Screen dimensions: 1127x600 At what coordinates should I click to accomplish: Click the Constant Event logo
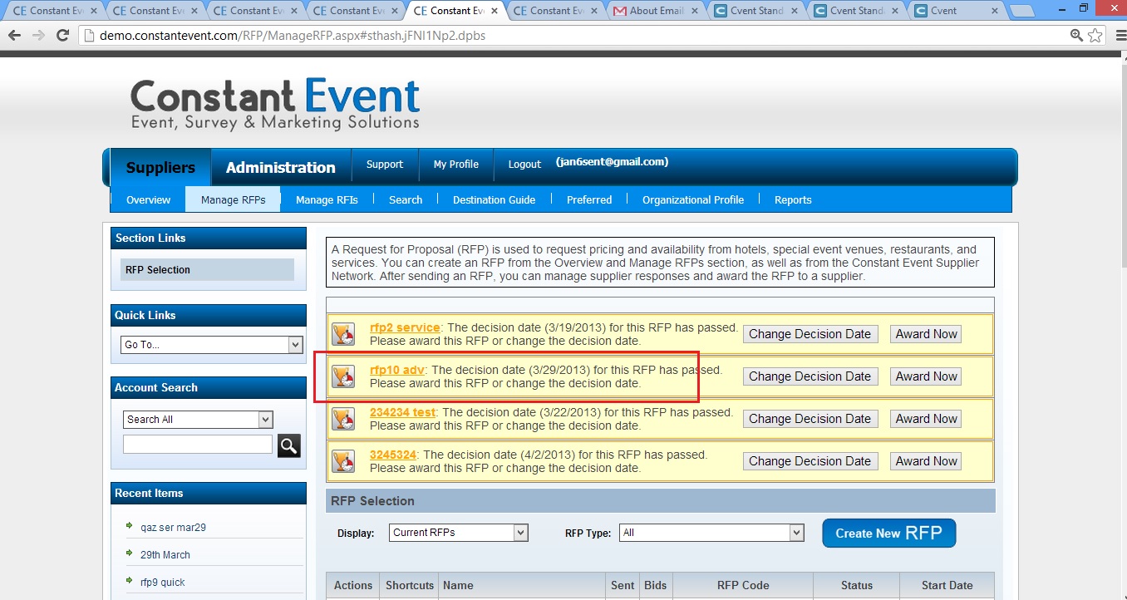(x=275, y=104)
